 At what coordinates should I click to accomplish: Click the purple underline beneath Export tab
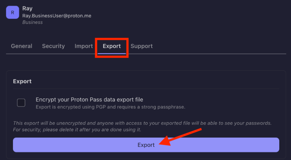(112, 54)
